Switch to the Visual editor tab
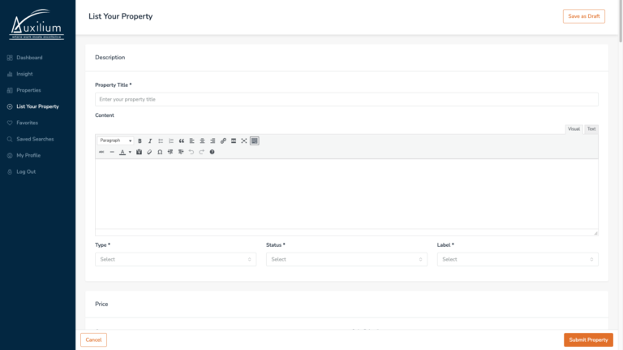 pos(574,129)
